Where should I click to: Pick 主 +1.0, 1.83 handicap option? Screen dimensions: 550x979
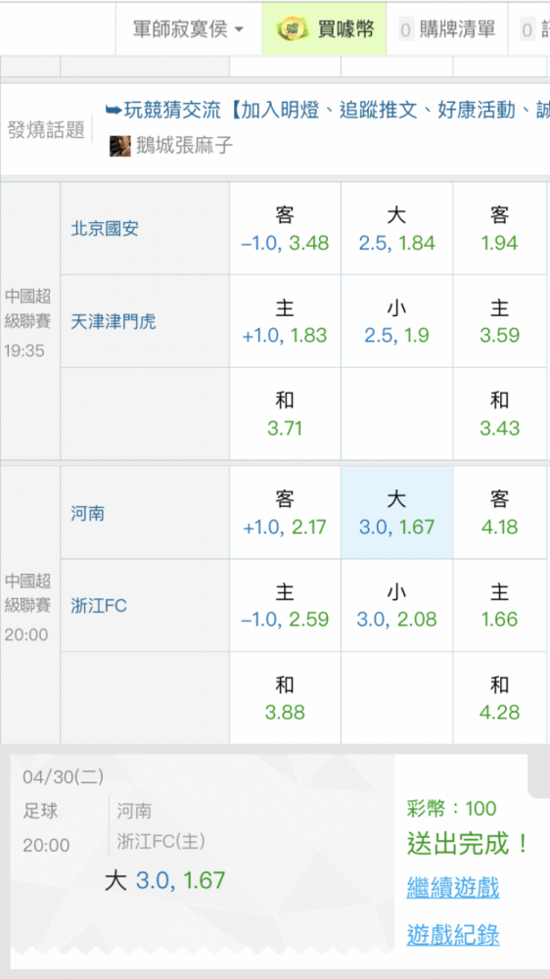(x=286, y=321)
